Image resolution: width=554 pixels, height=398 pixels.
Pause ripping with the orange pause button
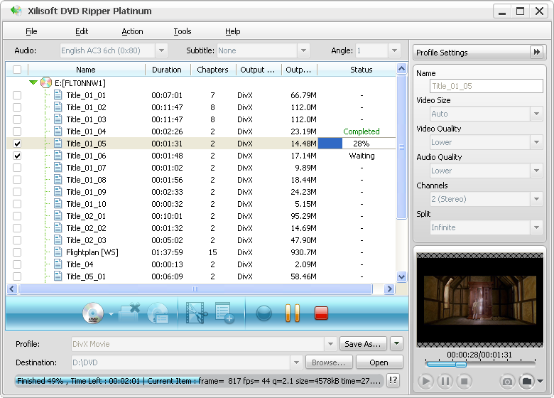click(x=292, y=313)
